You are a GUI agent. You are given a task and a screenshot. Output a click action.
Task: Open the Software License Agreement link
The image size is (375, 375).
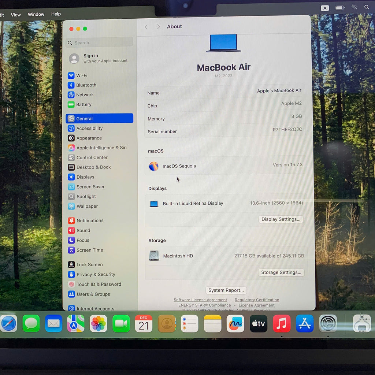[x=200, y=300]
